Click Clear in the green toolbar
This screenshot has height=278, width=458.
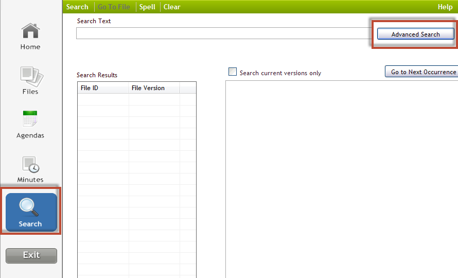coord(172,7)
